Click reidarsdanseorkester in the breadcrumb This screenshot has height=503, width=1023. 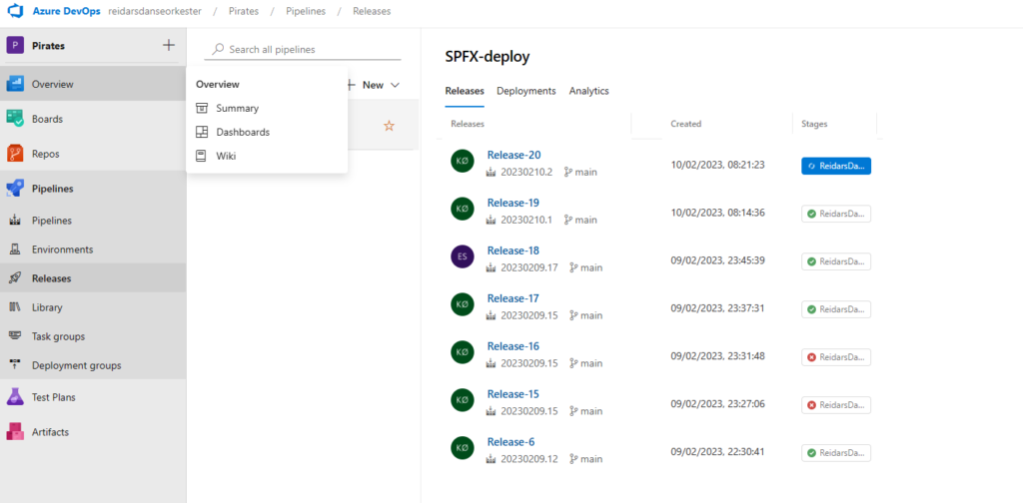coord(154,12)
